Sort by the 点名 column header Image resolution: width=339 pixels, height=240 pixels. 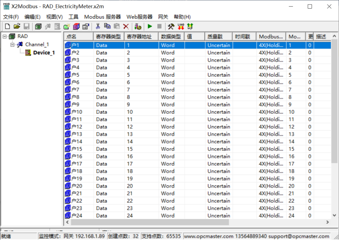pos(79,37)
